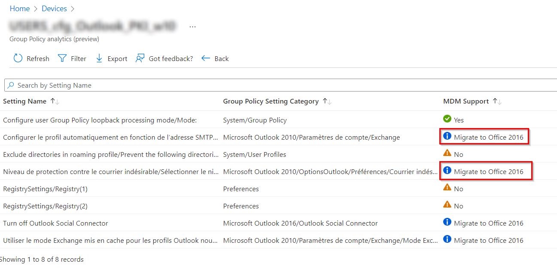Viewport: 557px width, 269px height.
Task: Click info icon for Configurer le profil row
Action: [447, 136]
